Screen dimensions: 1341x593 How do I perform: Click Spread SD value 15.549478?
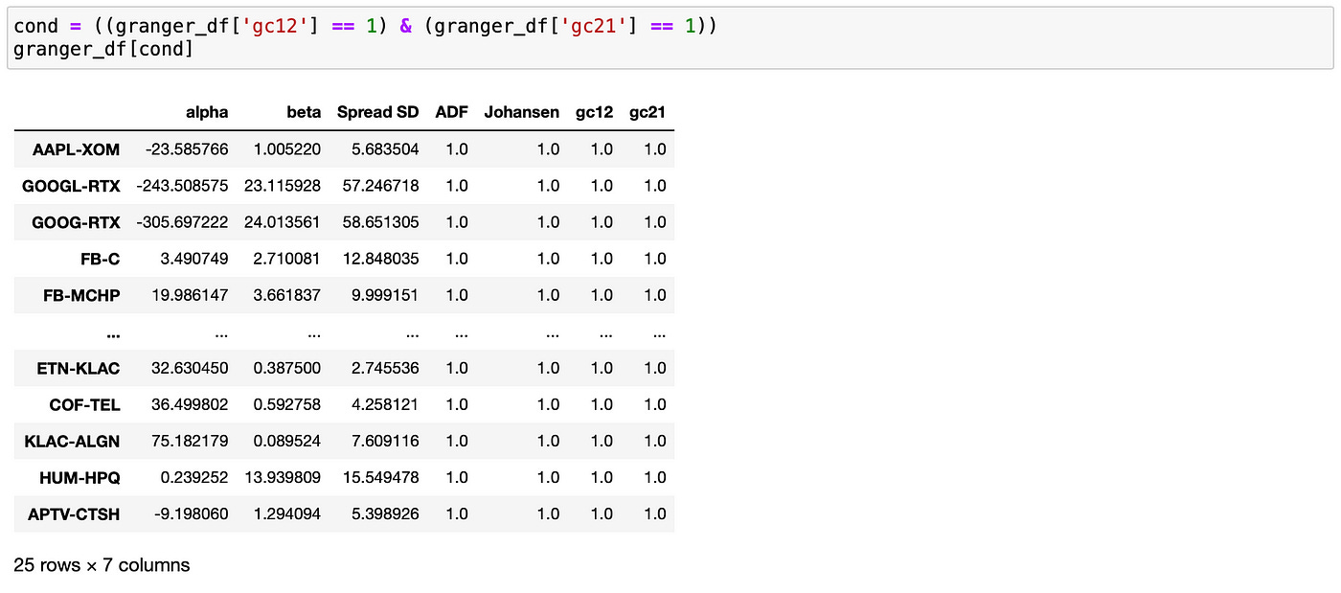point(380,477)
